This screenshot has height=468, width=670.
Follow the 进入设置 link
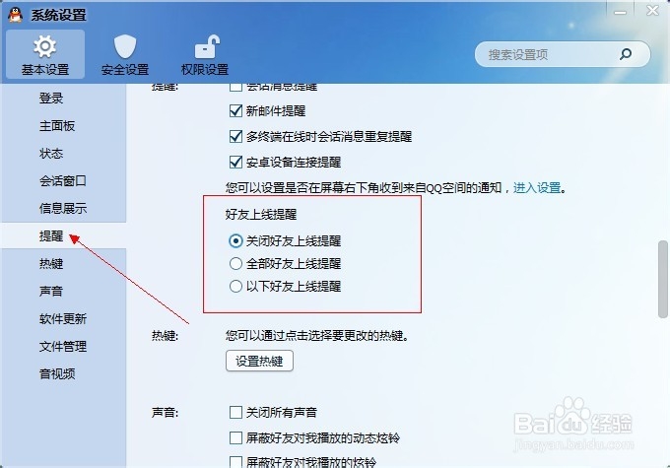pos(537,187)
